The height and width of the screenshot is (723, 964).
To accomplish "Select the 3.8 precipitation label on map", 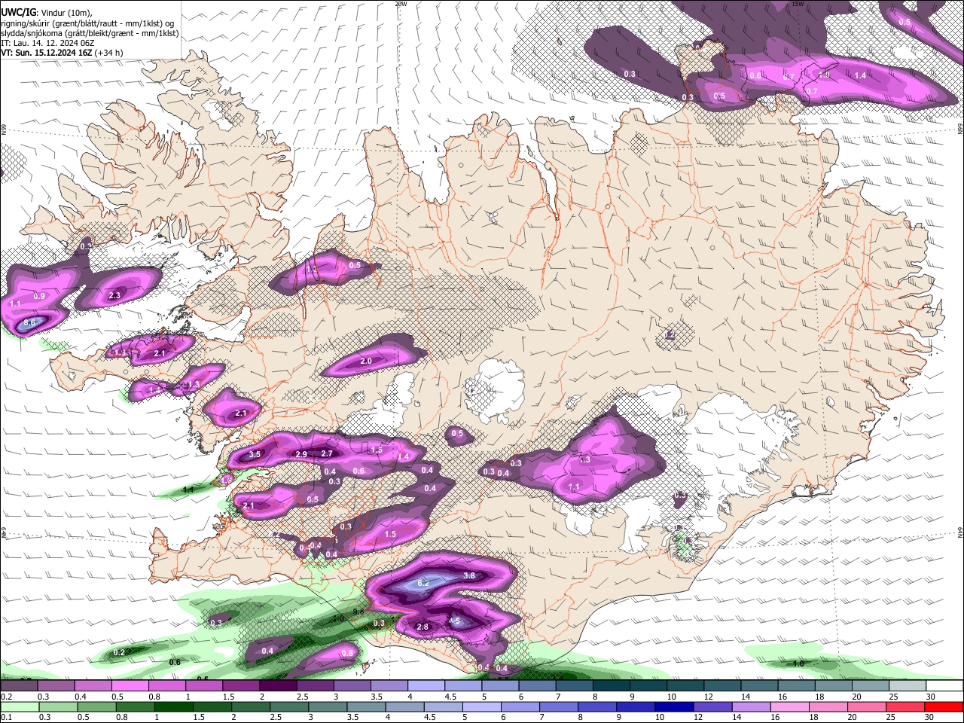I will pos(469,575).
